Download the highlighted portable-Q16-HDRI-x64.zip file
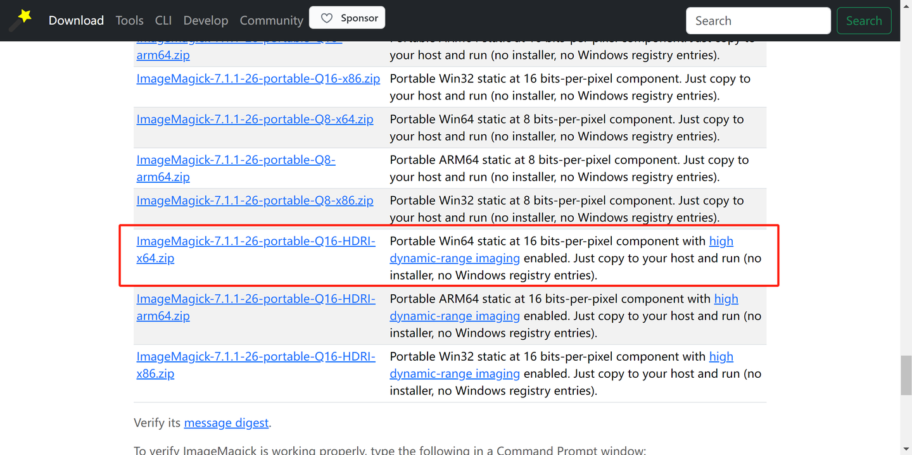Image resolution: width=912 pixels, height=455 pixels. (255, 241)
